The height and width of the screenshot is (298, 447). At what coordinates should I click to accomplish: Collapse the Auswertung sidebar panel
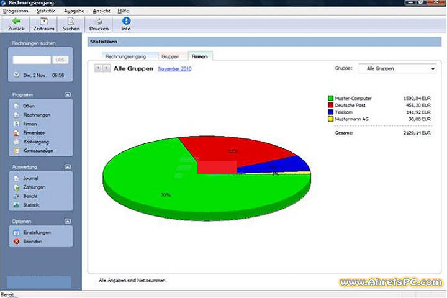68,167
